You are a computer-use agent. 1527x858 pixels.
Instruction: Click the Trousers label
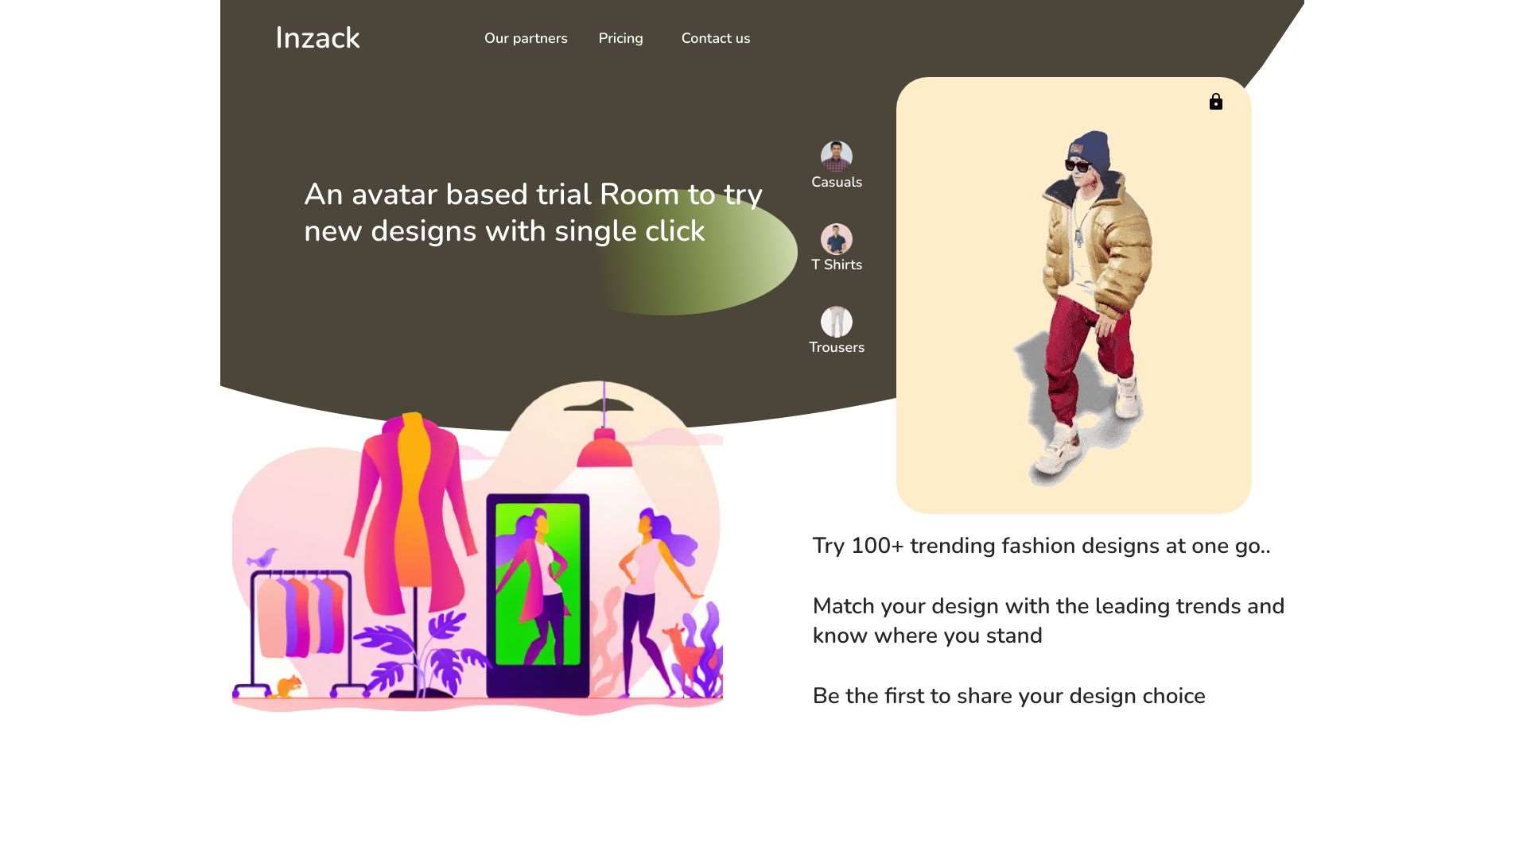point(836,347)
